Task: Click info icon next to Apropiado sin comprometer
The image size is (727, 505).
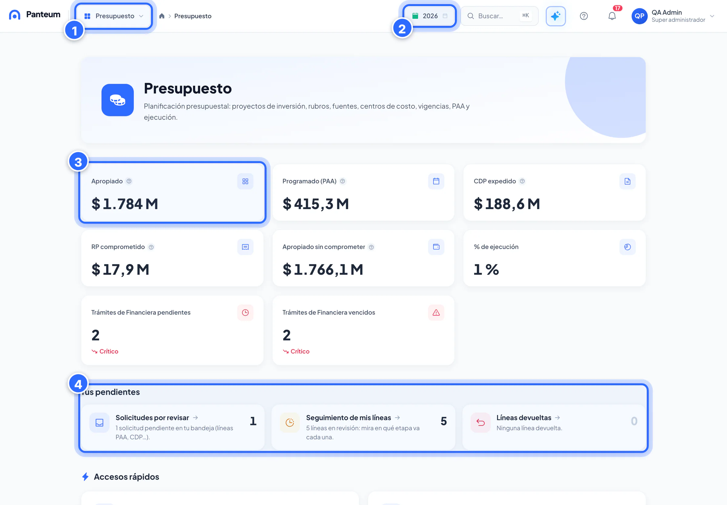Action: pyautogui.click(x=371, y=247)
